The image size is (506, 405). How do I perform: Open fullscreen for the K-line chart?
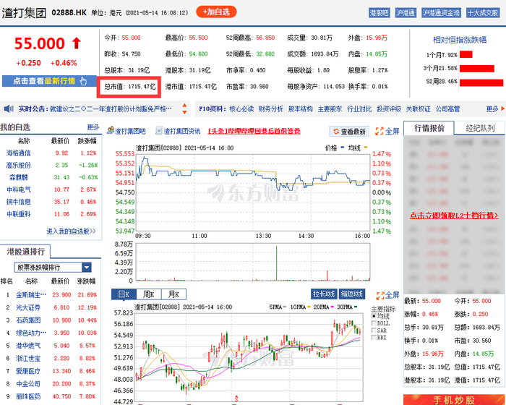tap(388, 295)
